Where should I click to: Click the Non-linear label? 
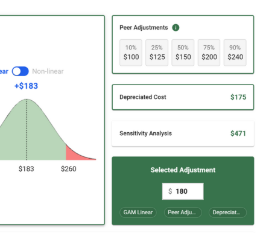tap(48, 71)
